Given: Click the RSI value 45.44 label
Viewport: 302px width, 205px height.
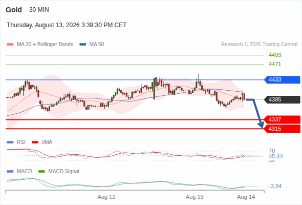Looking at the screenshot, I should pos(276,156).
